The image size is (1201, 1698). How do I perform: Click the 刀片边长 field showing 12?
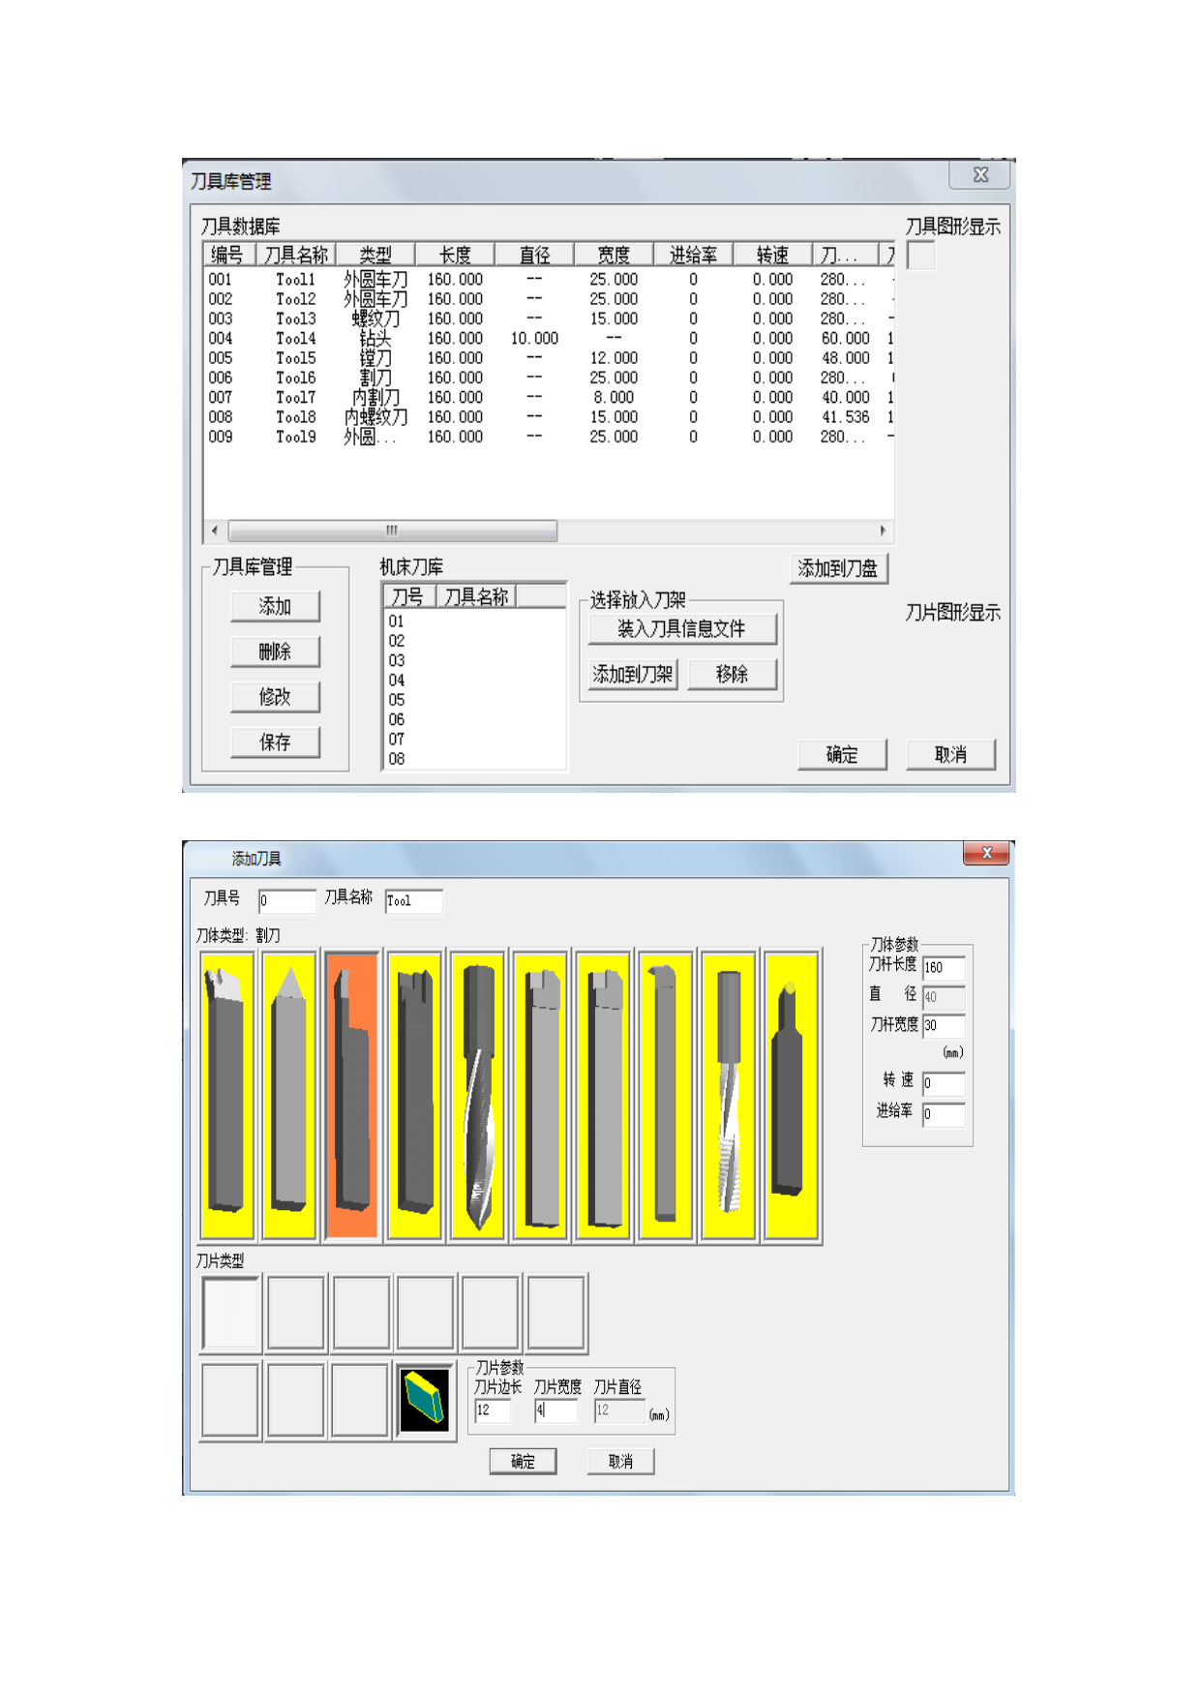493,1410
